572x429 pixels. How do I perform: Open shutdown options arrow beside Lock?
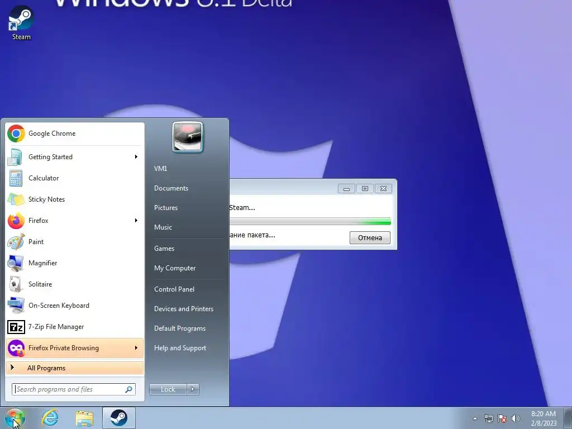[x=193, y=389]
